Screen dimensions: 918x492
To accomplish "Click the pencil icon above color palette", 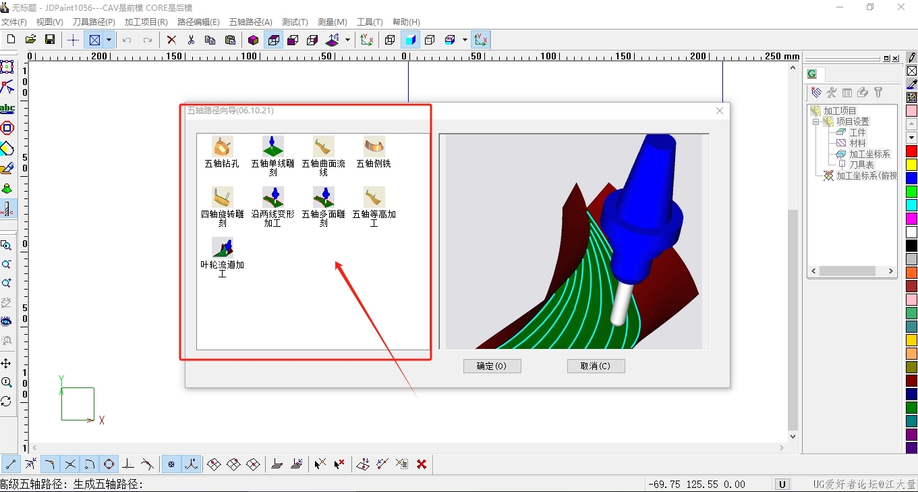I will pyautogui.click(x=912, y=58).
